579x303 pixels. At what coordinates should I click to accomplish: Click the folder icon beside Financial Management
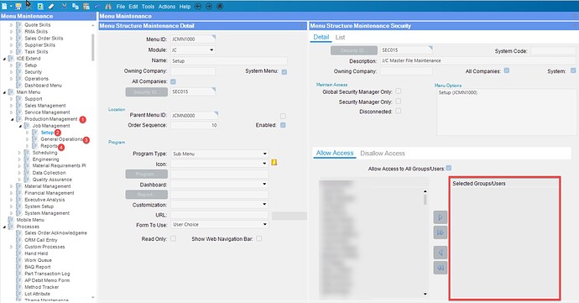point(19,193)
